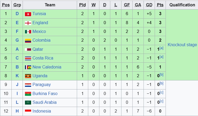Click the GD column header

point(149,5)
